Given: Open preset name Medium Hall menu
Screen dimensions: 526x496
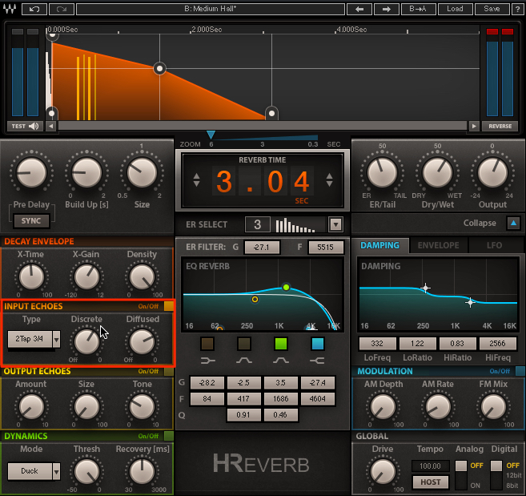Looking at the screenshot, I should click(x=211, y=9).
